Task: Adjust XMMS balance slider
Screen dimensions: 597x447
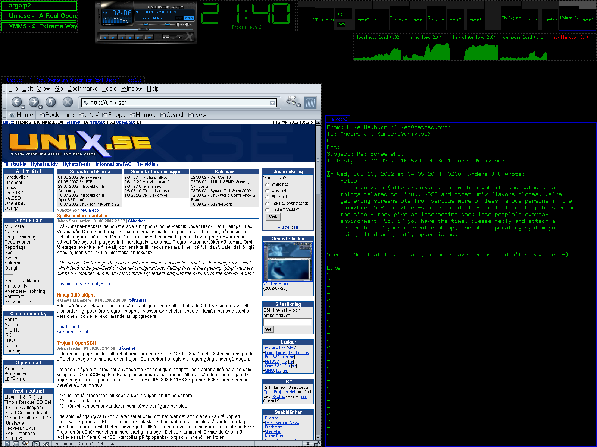Action: 168,24
